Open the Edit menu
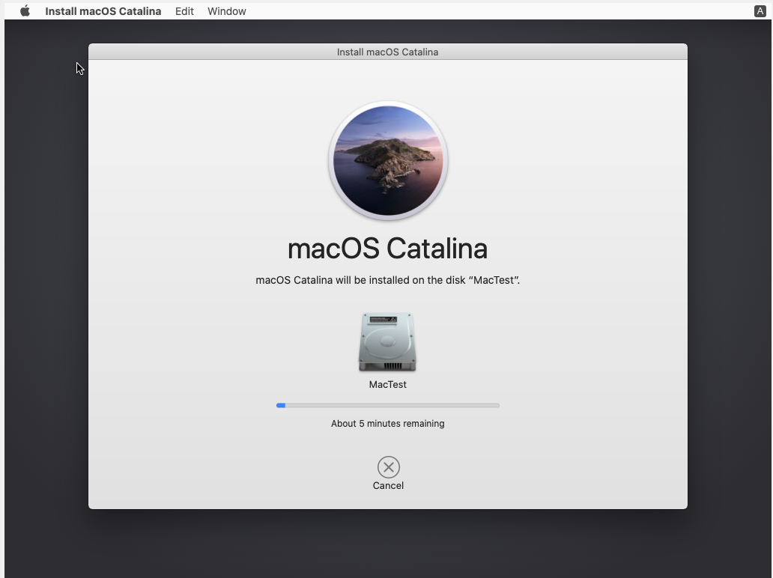The height and width of the screenshot is (578, 773). (184, 10)
